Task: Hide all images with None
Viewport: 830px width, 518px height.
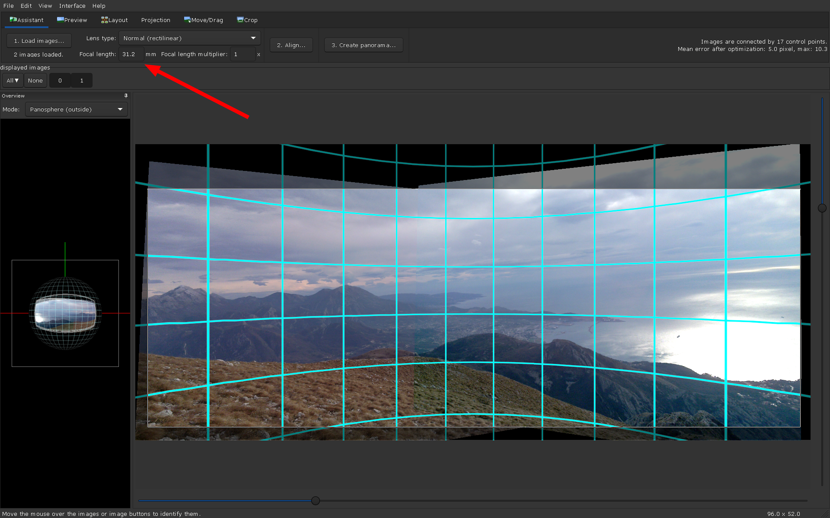Action: [35, 81]
